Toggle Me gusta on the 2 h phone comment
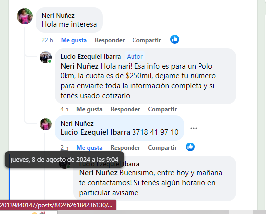266x214 pixels. [89, 148]
